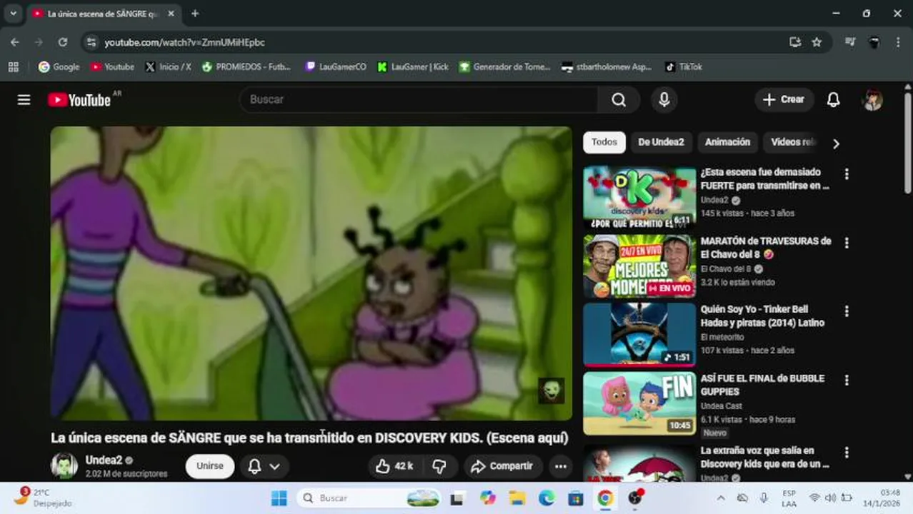Open options for 'ASÍ FUE EL FINAL' video
913x514 pixels.
pos(847,381)
